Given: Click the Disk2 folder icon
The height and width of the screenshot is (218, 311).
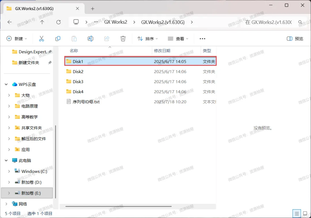Looking at the screenshot, I should tap(69, 71).
